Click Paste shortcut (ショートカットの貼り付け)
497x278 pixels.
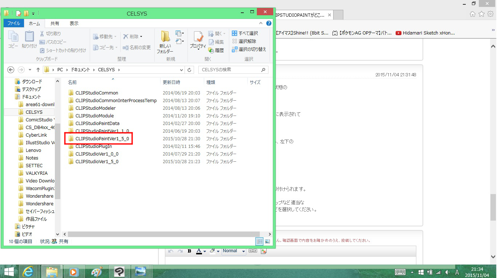click(62, 50)
